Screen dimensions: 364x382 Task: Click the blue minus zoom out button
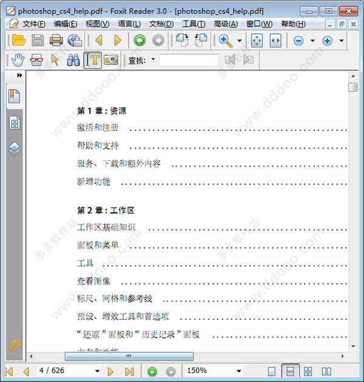pos(298,41)
